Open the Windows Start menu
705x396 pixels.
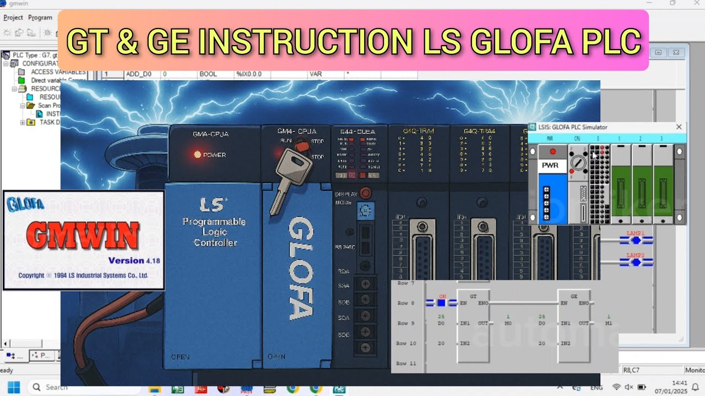(x=13, y=387)
